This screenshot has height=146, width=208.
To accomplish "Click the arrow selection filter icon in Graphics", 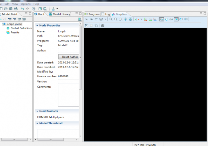I will click(86, 25).
